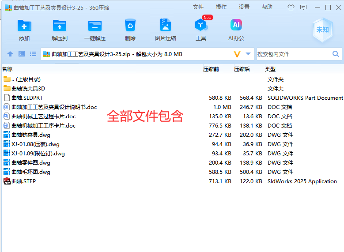The height and width of the screenshot is (252, 344).
Task: Click the blank-page icon of 曲轴.SLDPRT
Action: point(7,98)
